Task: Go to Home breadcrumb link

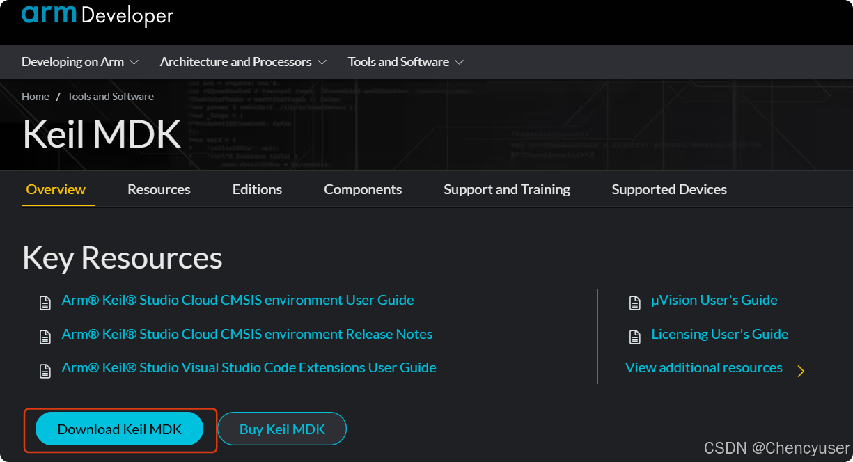Action: coord(36,97)
